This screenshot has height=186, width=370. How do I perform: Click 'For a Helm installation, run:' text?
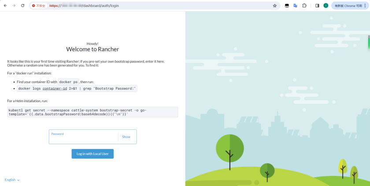coord(28,101)
